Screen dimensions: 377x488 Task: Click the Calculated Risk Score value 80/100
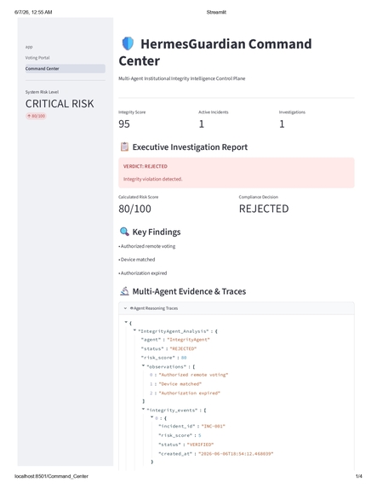click(x=134, y=209)
